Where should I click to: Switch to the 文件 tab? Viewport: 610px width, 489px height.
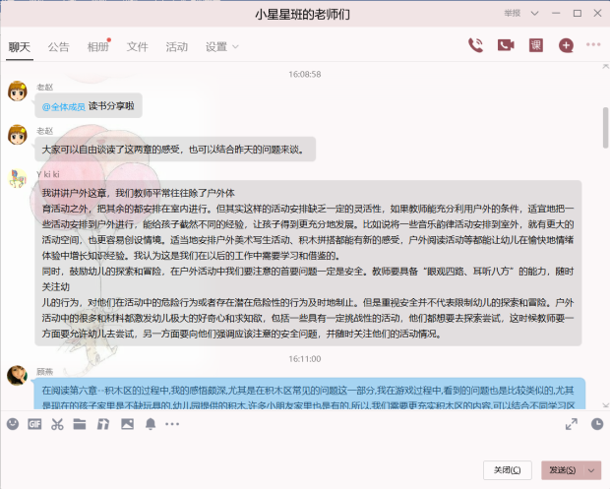click(137, 47)
